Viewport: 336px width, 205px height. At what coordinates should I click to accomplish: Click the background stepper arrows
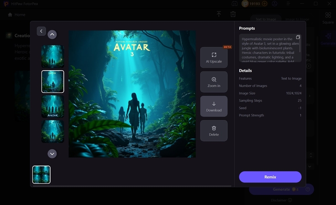(311, 155)
